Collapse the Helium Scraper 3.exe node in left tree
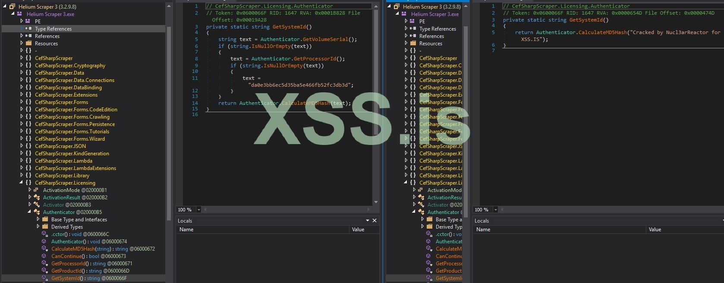The width and height of the screenshot is (724, 283). 13,14
